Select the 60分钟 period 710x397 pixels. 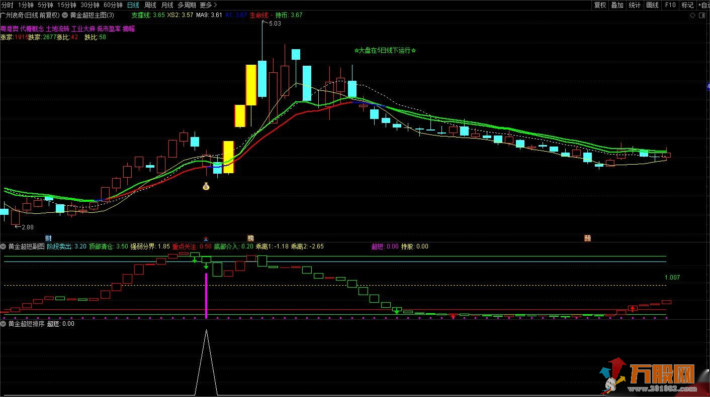[x=113, y=5]
